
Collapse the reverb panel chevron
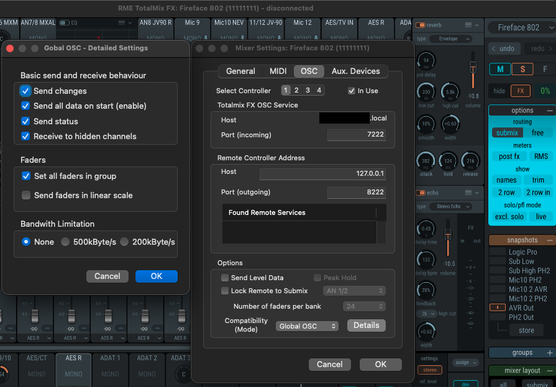point(477,25)
